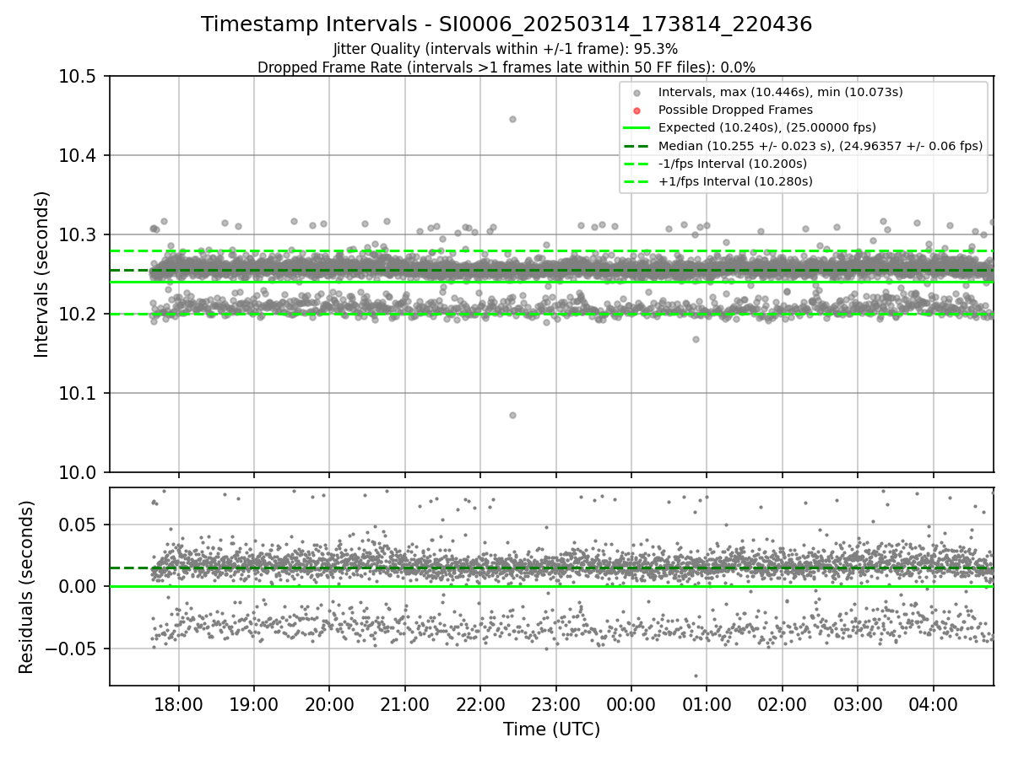Click the 'Dropped Frame Rate' 0.0% subtitle line
The image size is (1013, 759).
click(x=506, y=67)
